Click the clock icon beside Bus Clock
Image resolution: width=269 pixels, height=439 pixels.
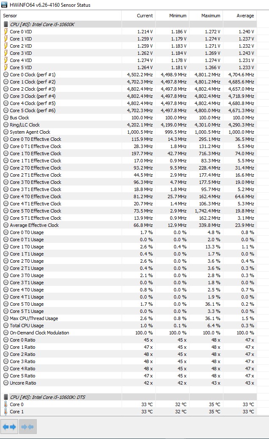5,118
